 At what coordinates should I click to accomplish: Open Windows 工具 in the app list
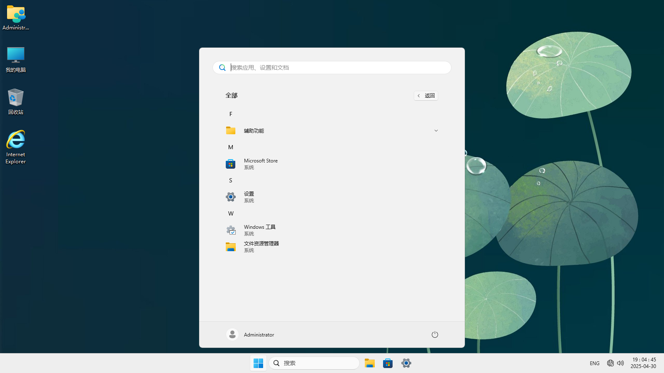point(332,230)
